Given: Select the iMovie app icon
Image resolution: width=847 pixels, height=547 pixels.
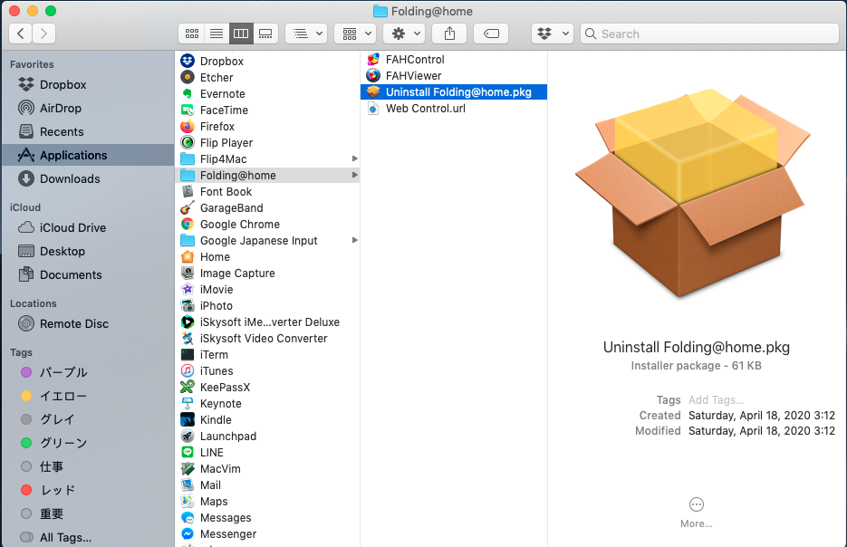Looking at the screenshot, I should tap(188, 290).
